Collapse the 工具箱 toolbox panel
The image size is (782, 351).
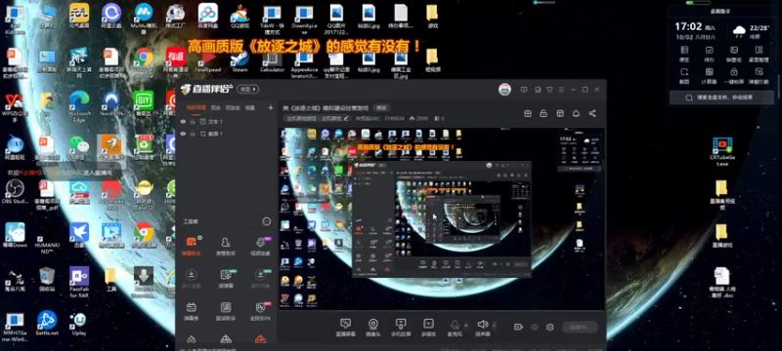point(267,221)
